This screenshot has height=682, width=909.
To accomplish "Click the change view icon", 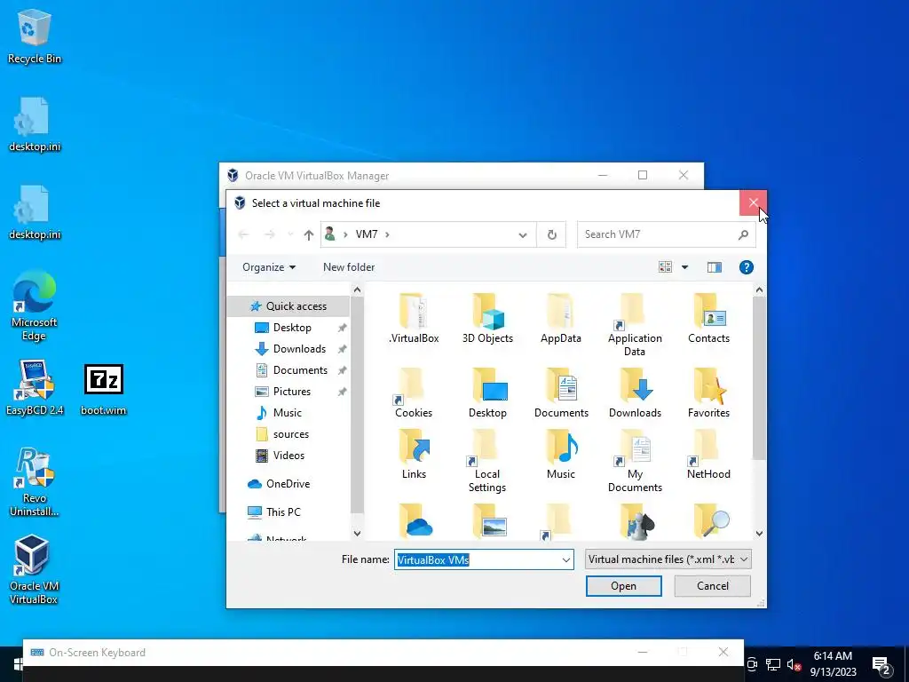I will tap(665, 267).
